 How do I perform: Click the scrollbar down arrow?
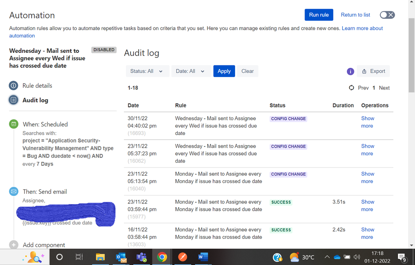411,245
